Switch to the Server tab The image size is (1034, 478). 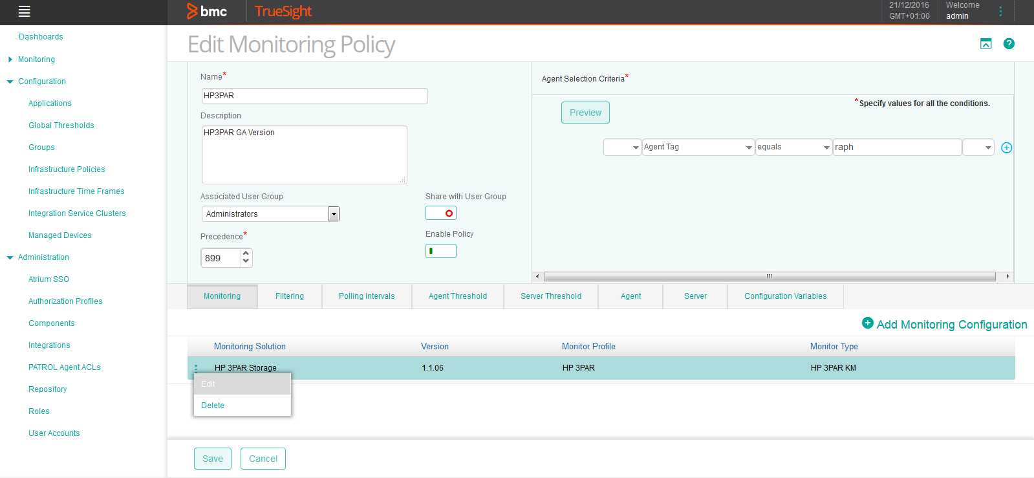coord(695,296)
